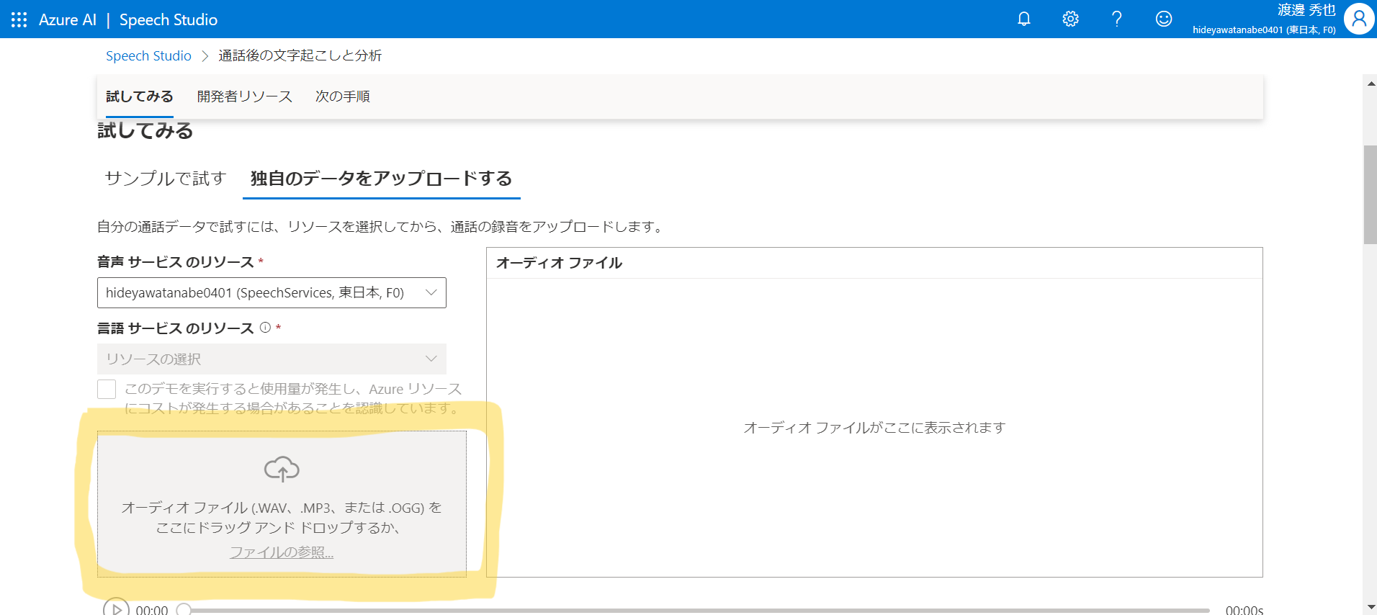Click the audio file drag-and-drop area
Image resolution: width=1377 pixels, height=615 pixels.
click(x=282, y=504)
